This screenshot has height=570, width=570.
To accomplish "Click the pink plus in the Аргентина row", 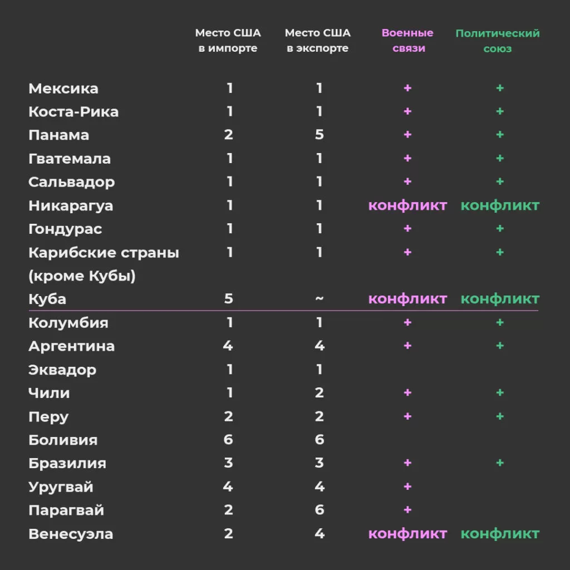I will tap(407, 346).
